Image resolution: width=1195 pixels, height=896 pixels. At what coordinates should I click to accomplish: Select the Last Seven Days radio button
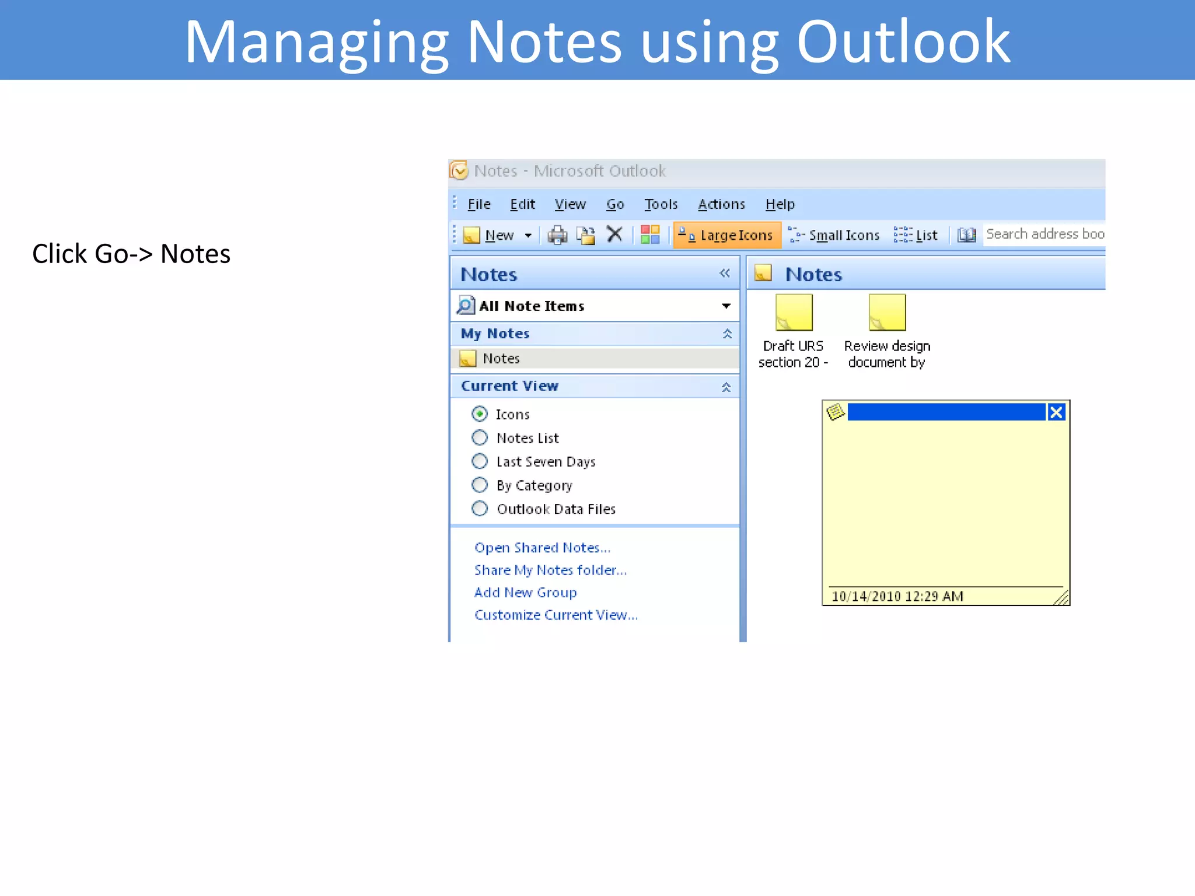point(480,461)
